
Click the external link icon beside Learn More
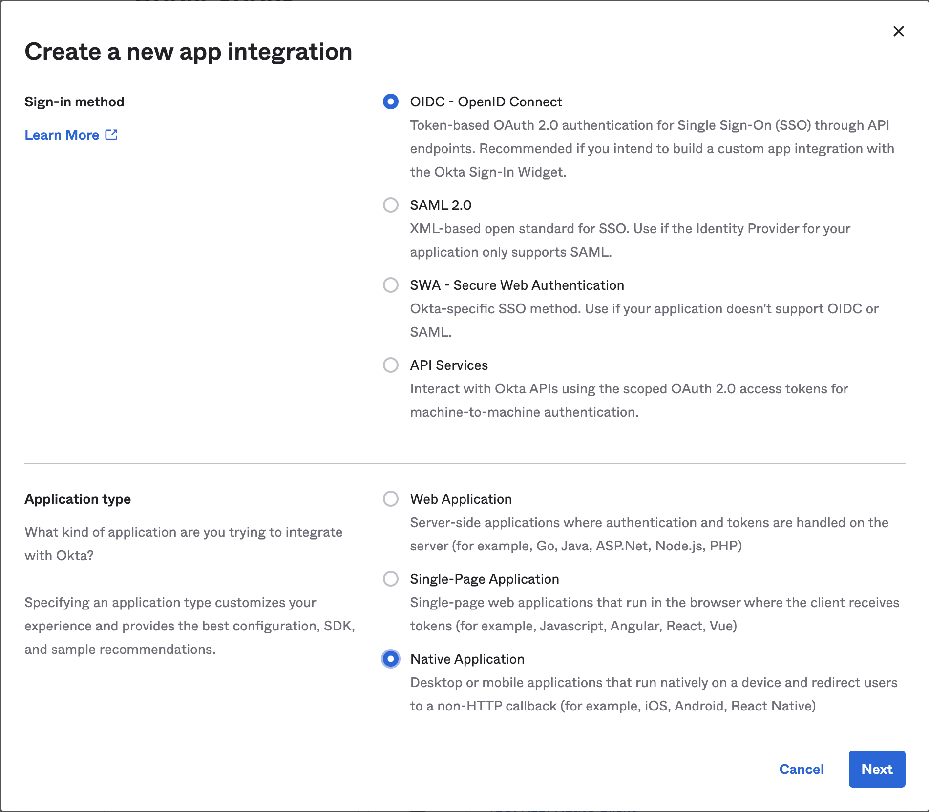(111, 135)
